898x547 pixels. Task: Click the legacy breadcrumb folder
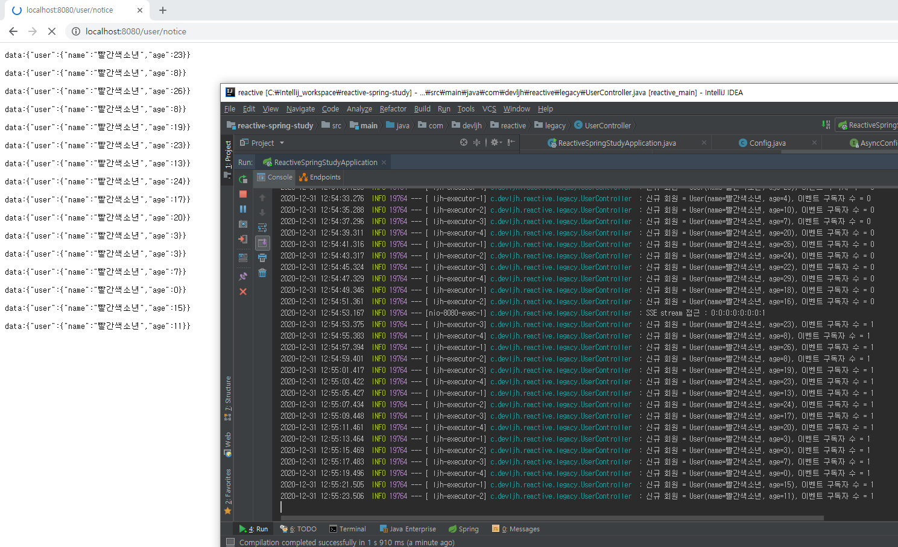pyautogui.click(x=550, y=125)
